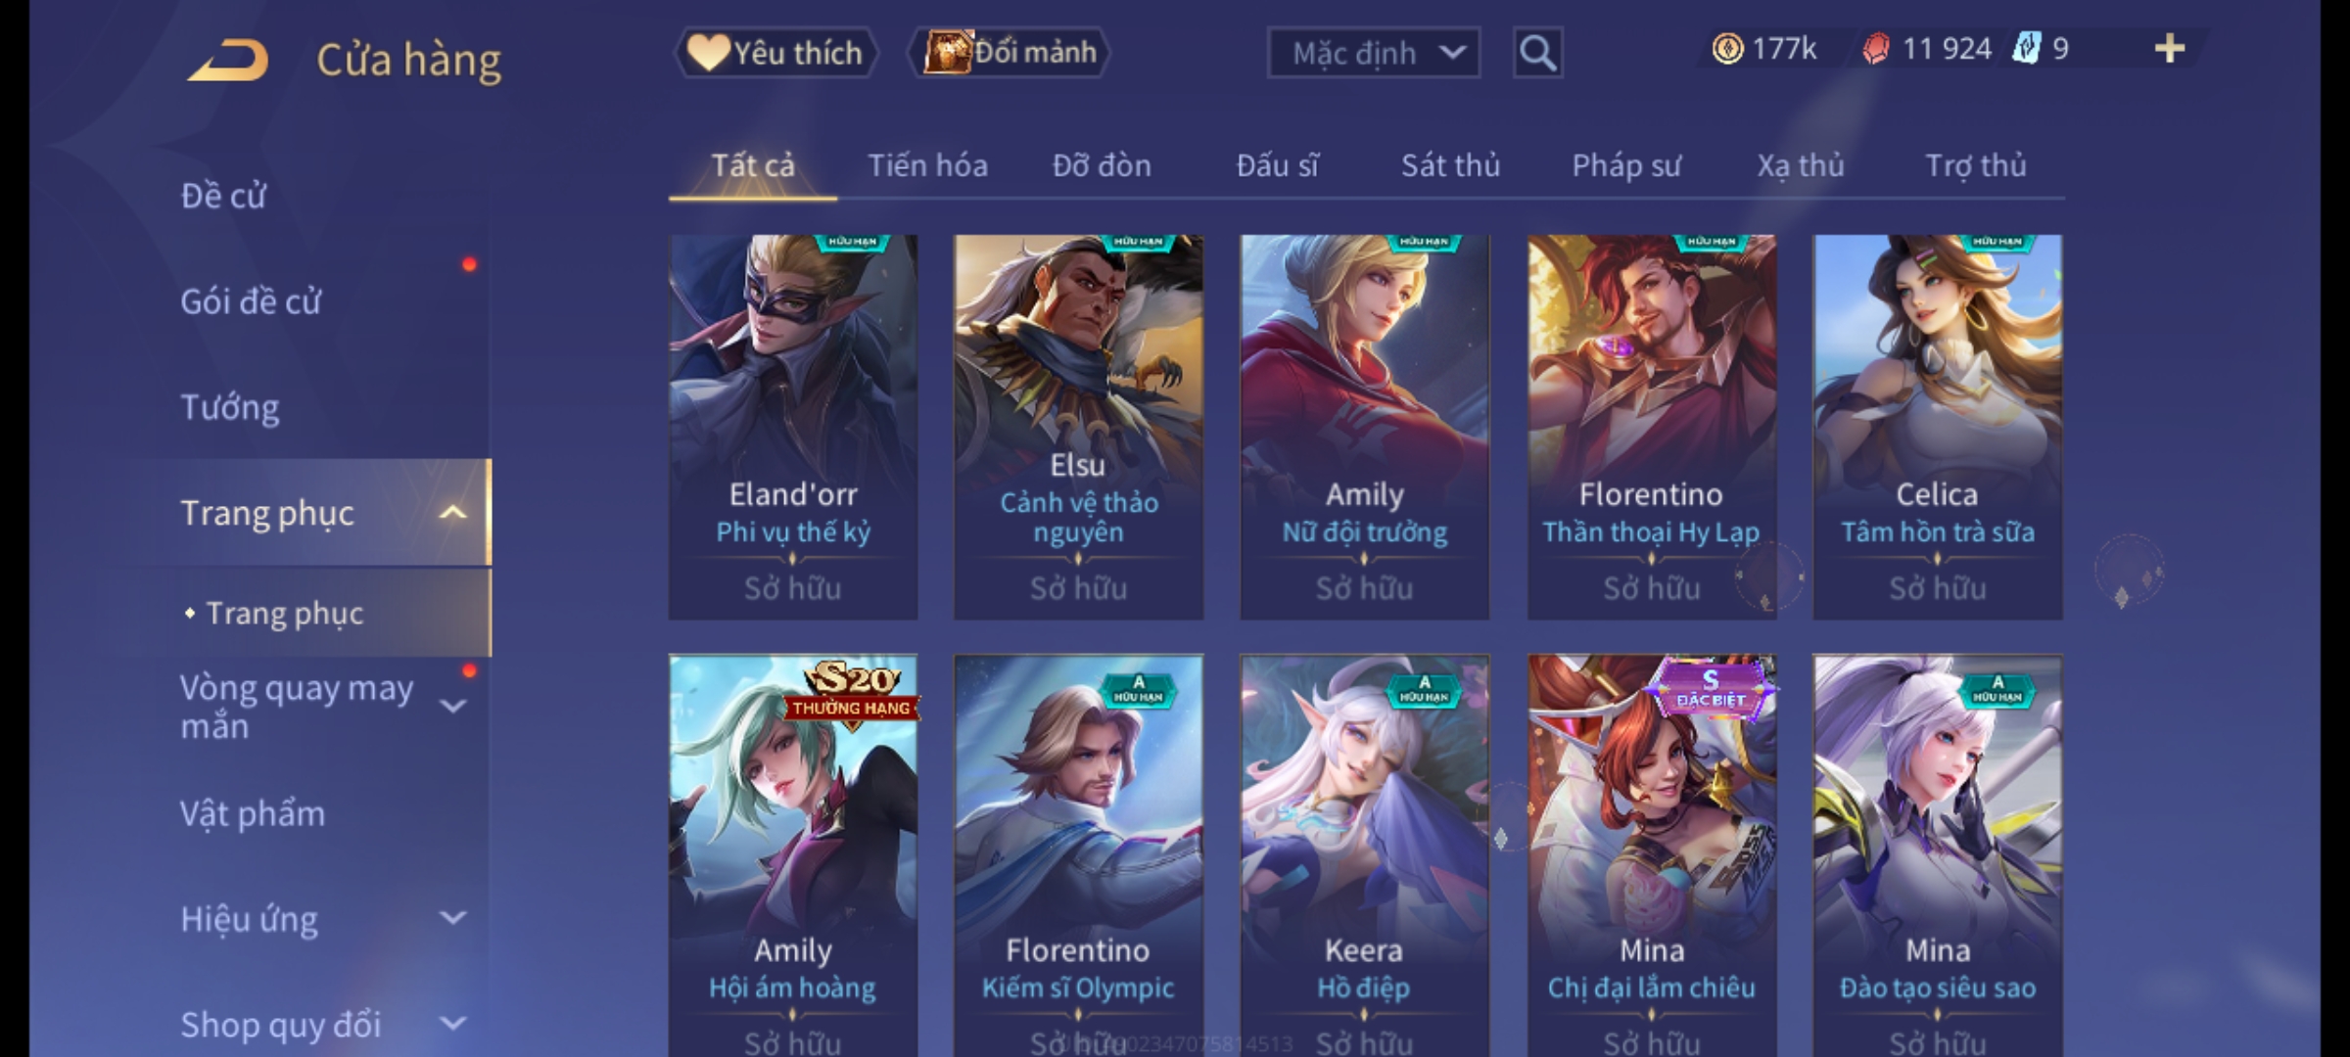Open the search magnifier icon
The image size is (2350, 1057).
[x=1537, y=53]
